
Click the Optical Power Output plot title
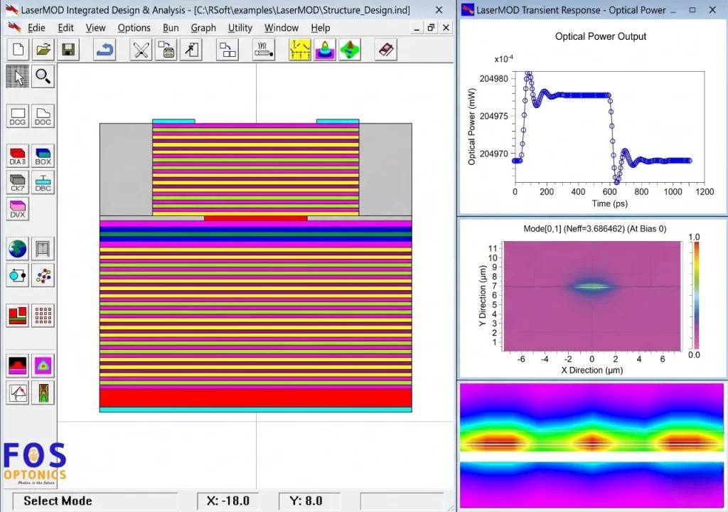pyautogui.click(x=600, y=36)
